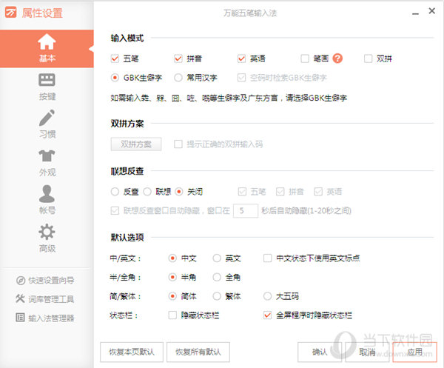Click the orange question mark help icon

click(337, 58)
